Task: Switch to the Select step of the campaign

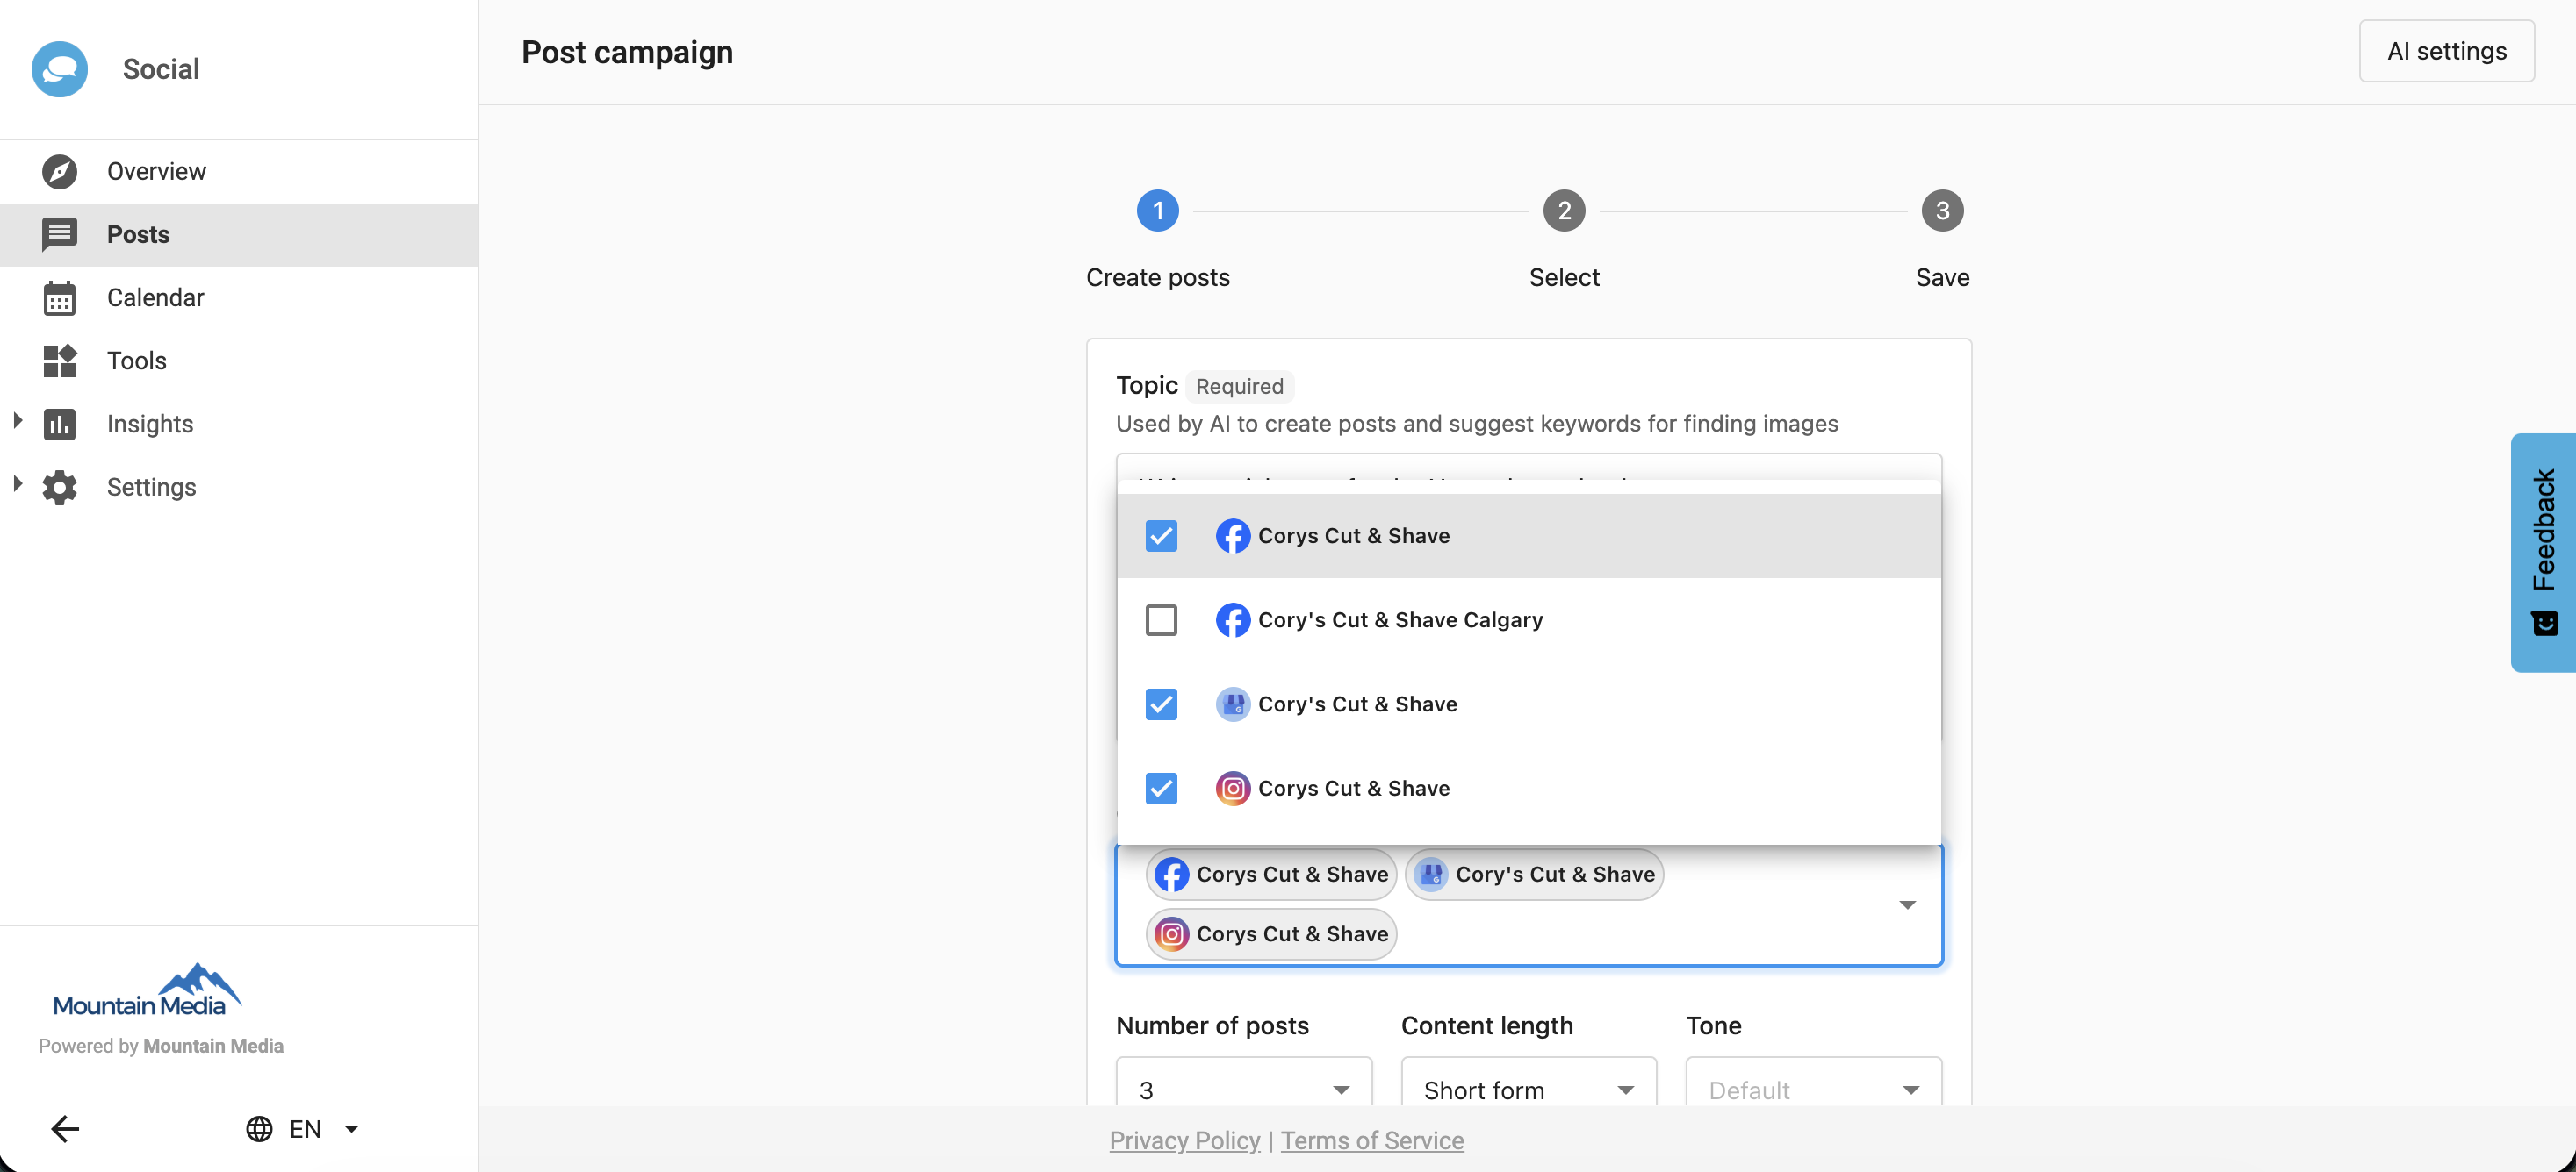Action: pyautogui.click(x=1563, y=211)
